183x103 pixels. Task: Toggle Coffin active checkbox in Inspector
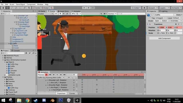[153, 15]
